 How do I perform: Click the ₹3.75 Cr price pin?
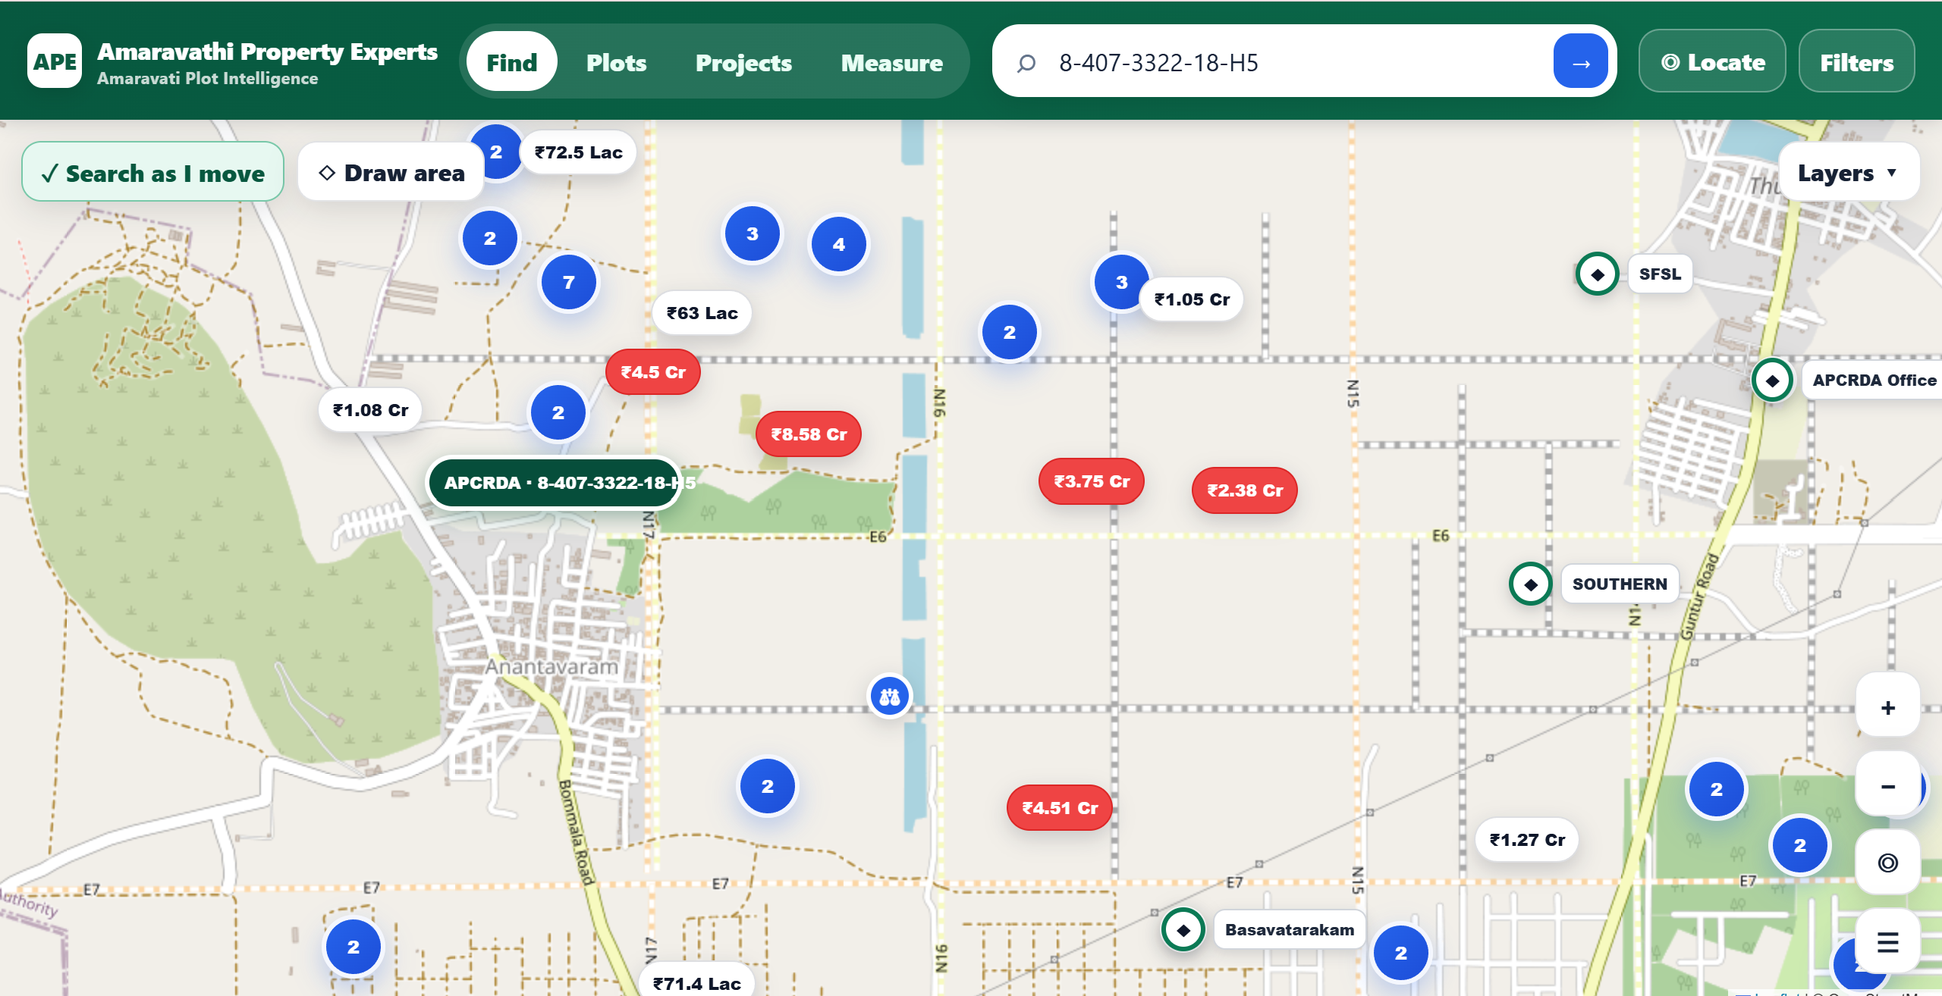(x=1092, y=481)
